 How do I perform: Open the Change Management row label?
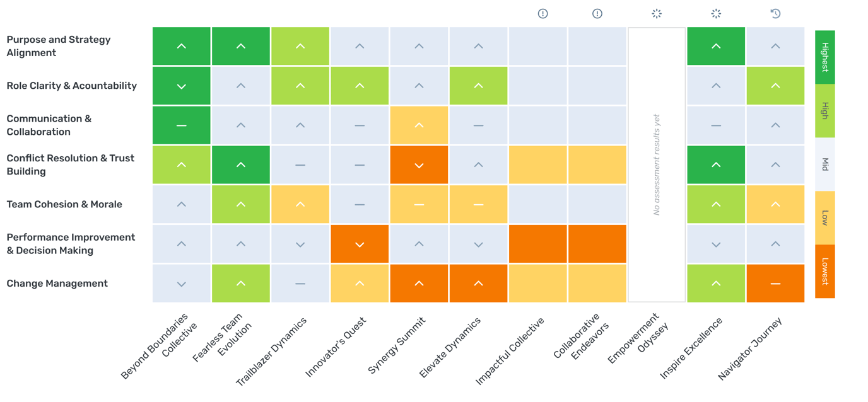point(57,284)
